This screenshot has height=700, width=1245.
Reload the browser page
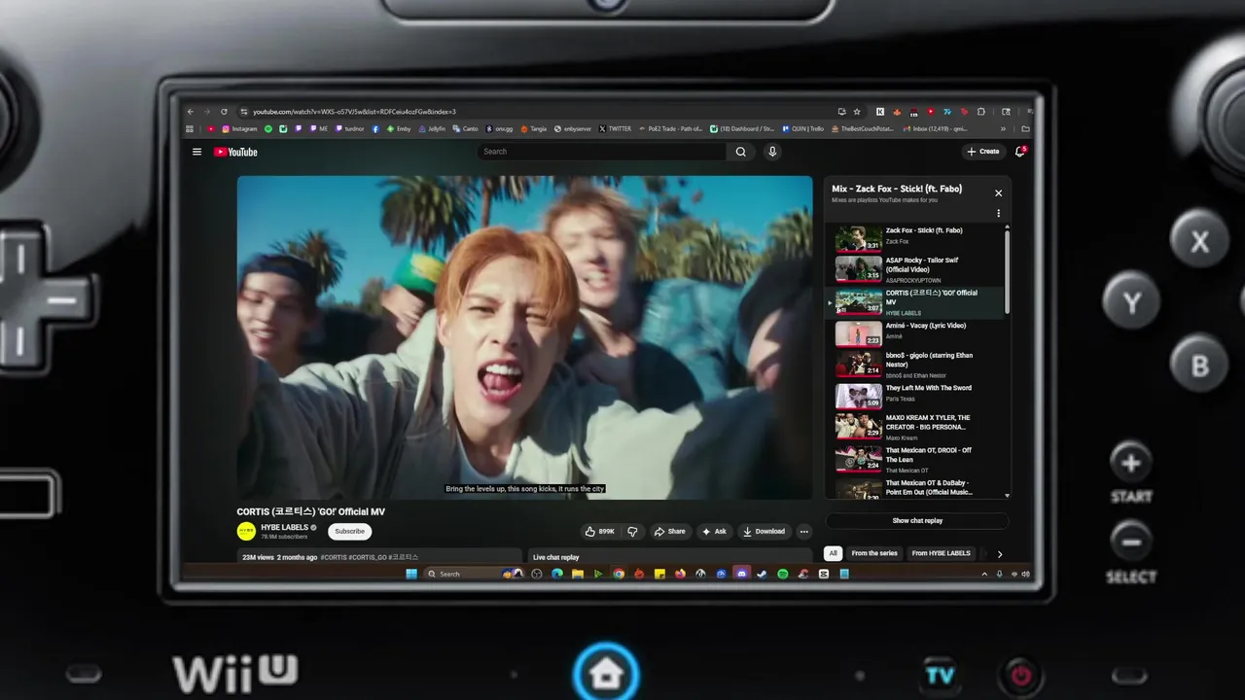click(224, 112)
